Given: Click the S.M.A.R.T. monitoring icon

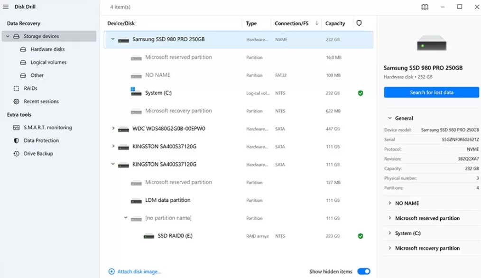Looking at the screenshot, I should tap(17, 128).
